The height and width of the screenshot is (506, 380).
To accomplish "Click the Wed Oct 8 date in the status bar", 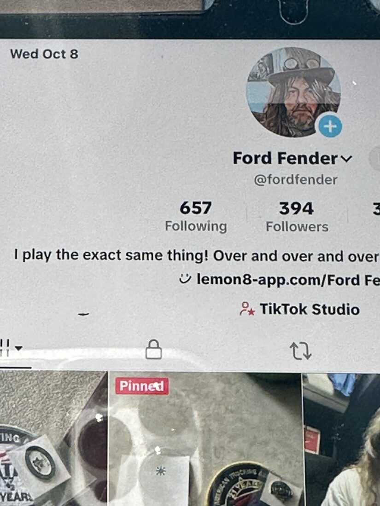I will [44, 54].
